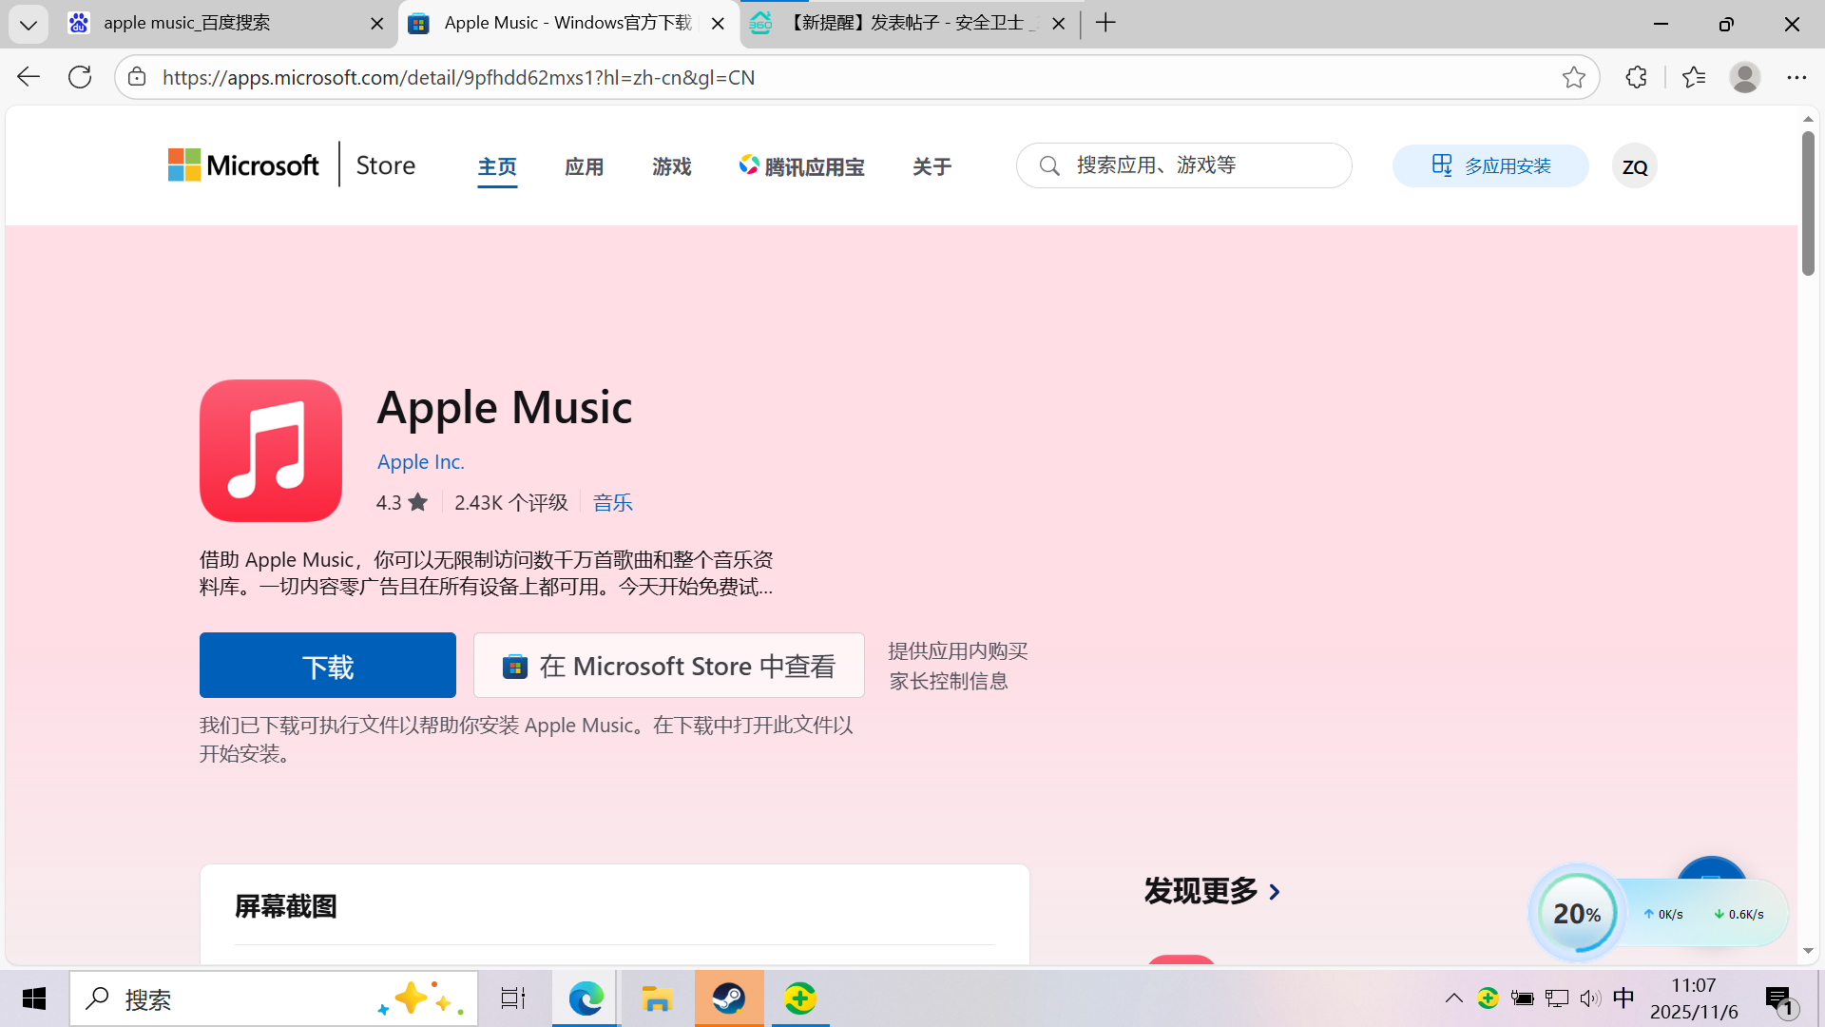
Task: Click 在 Microsoft Store 中查看 button
Action: pos(669,666)
